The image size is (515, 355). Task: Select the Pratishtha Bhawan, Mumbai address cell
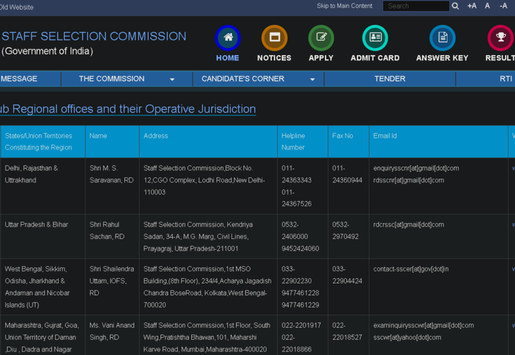point(208,335)
